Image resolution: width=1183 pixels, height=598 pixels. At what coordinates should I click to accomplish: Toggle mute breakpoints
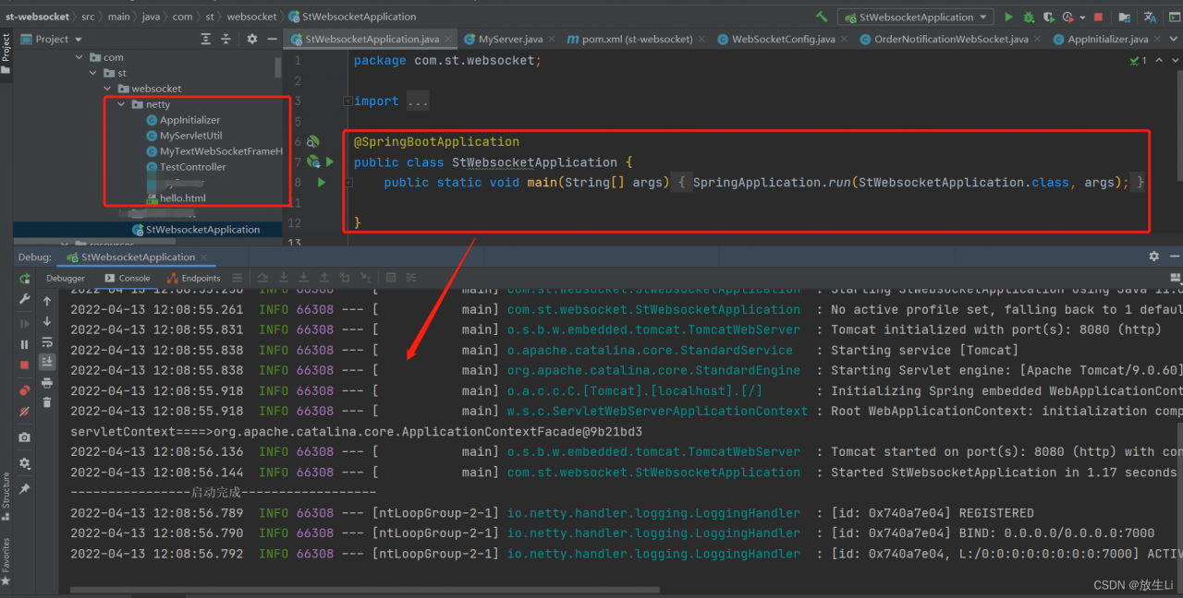coord(24,412)
